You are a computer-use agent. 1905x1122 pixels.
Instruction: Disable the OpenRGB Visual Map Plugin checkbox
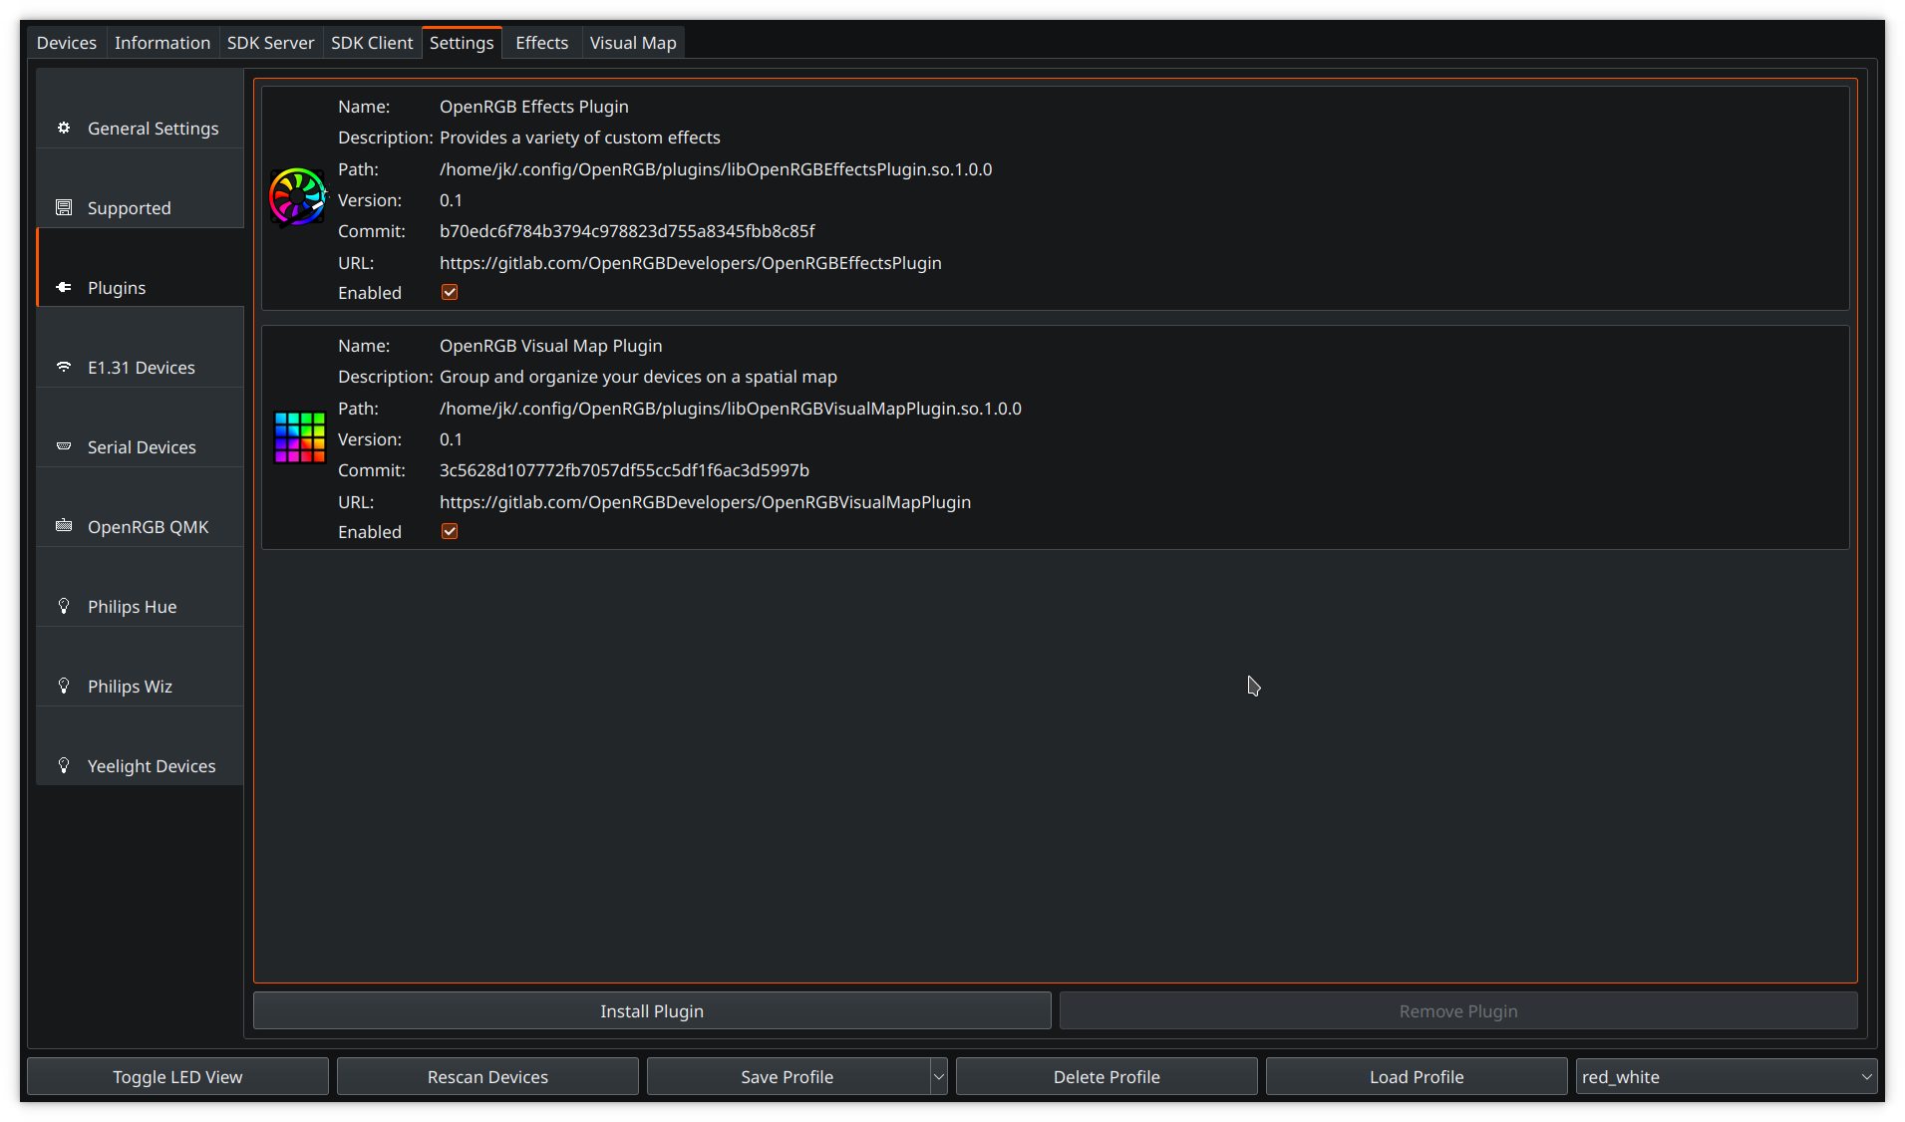pyautogui.click(x=450, y=531)
